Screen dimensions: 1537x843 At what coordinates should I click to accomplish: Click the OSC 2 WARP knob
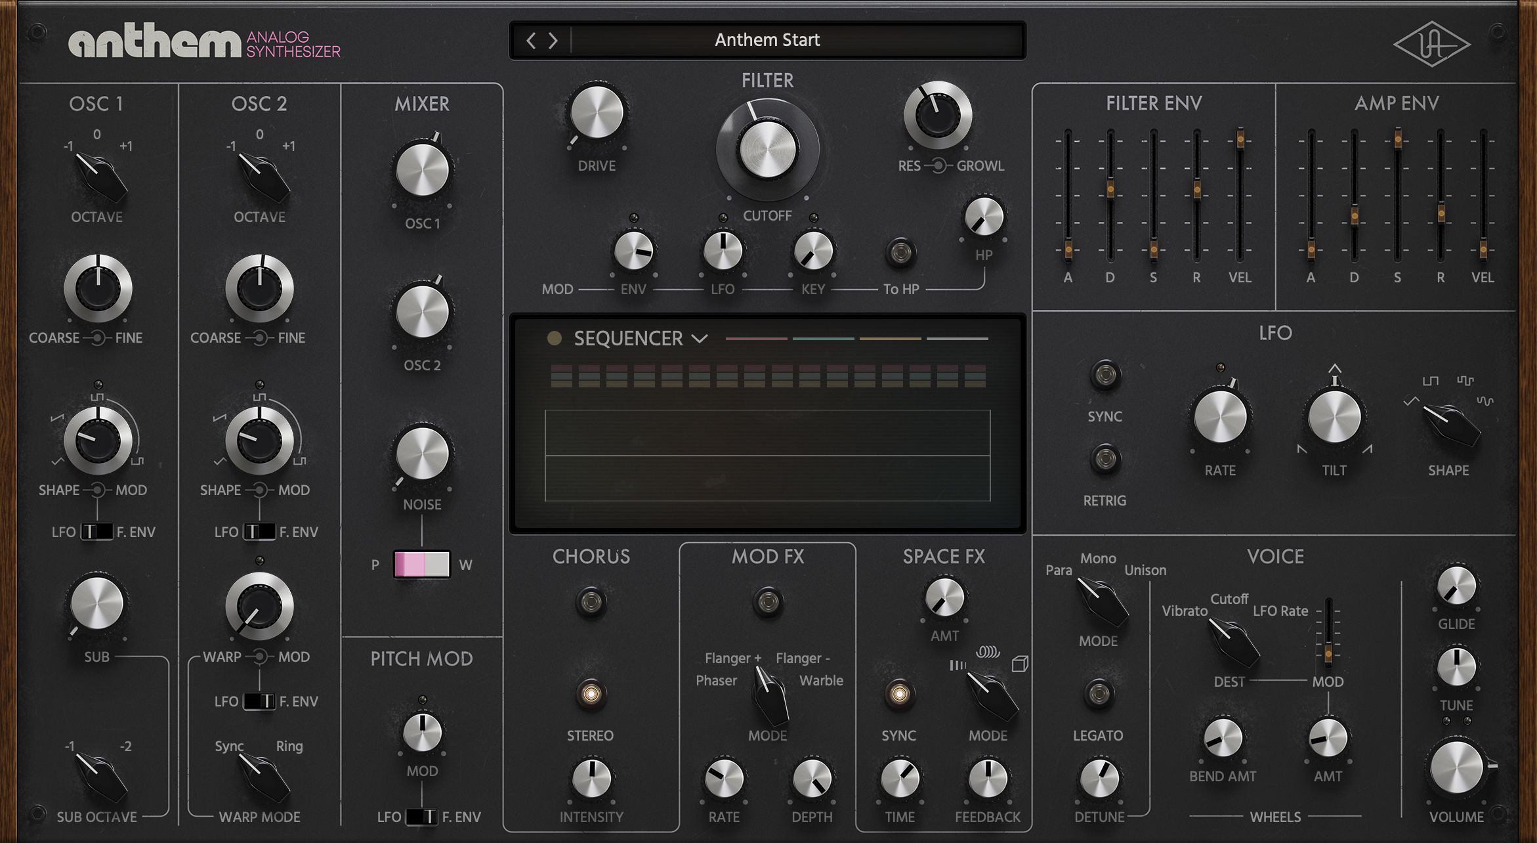[x=259, y=606]
